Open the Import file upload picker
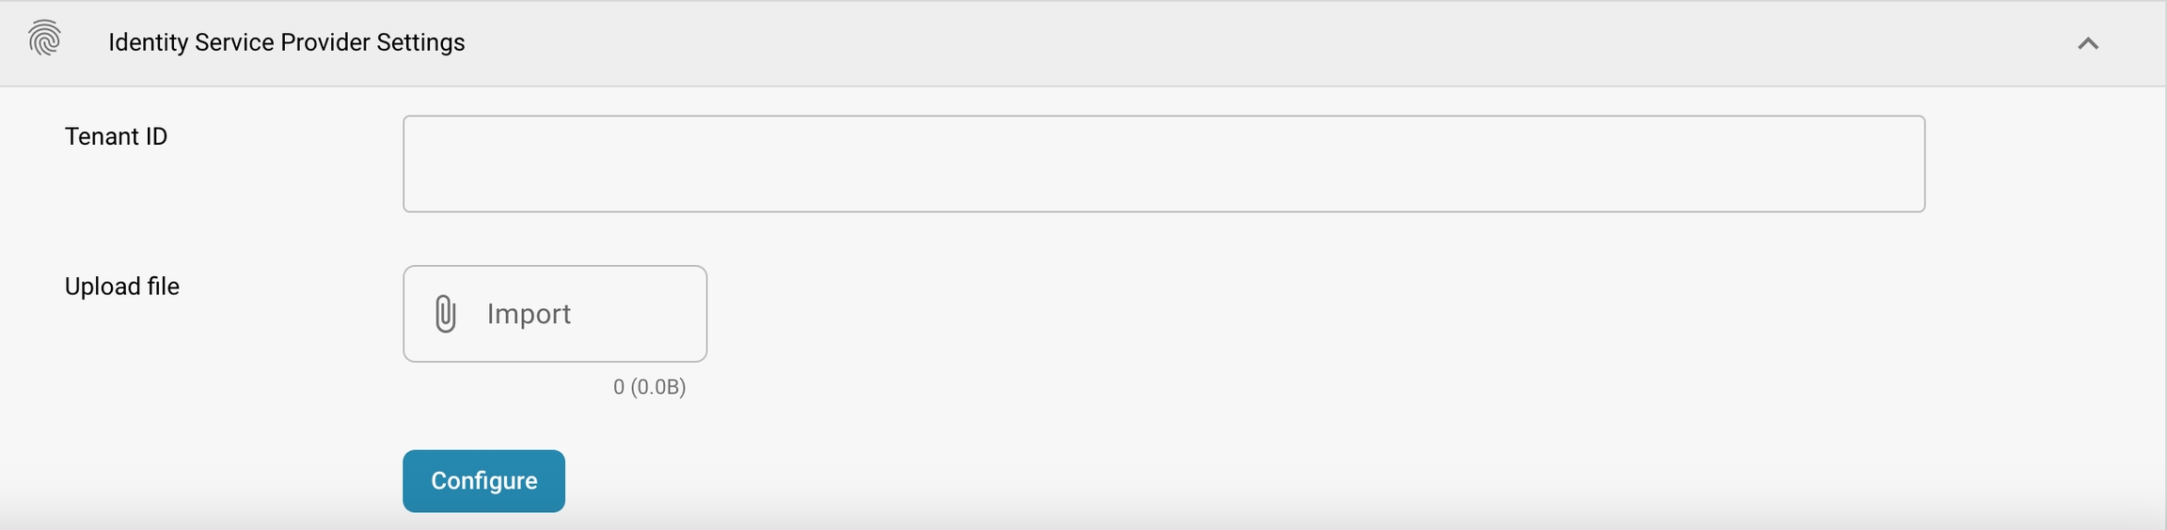The image size is (2167, 530). pos(555,314)
